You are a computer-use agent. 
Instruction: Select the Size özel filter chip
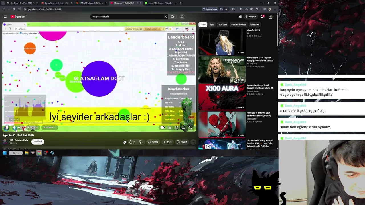[222, 25]
